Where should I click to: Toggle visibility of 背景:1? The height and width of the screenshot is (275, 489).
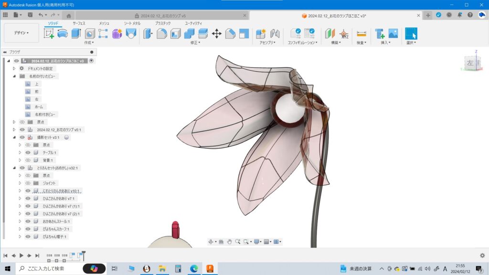pyautogui.click(x=28, y=160)
